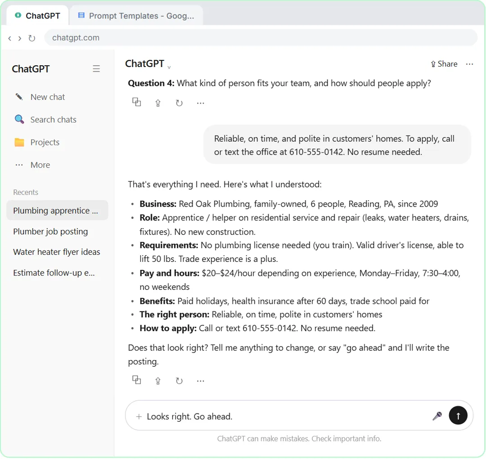486x459 pixels.
Task: Click the 'Requirements:' bullet label
Action: tap(169, 245)
